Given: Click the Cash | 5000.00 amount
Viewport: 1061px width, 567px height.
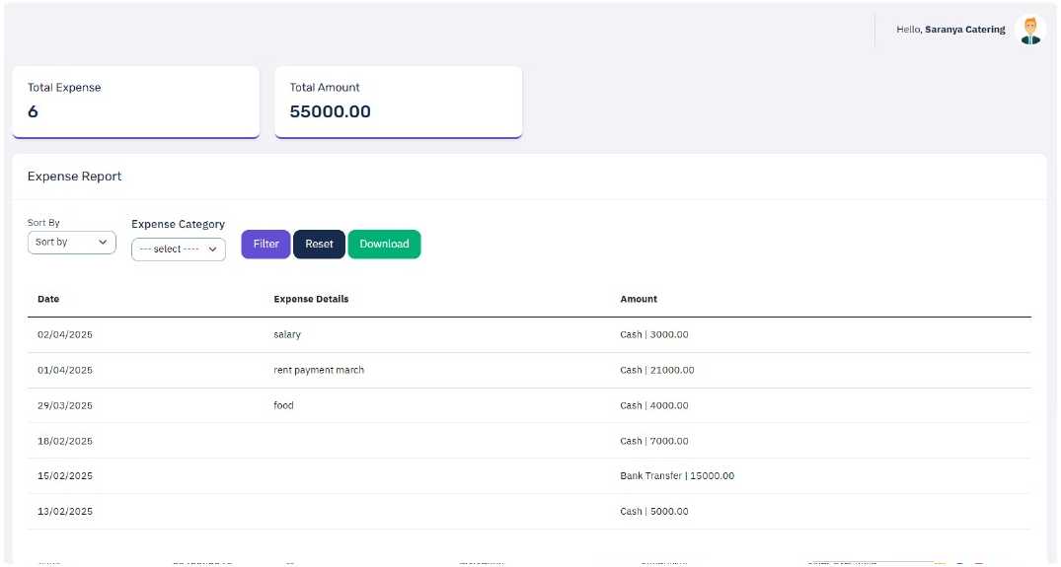Looking at the screenshot, I should tap(654, 512).
